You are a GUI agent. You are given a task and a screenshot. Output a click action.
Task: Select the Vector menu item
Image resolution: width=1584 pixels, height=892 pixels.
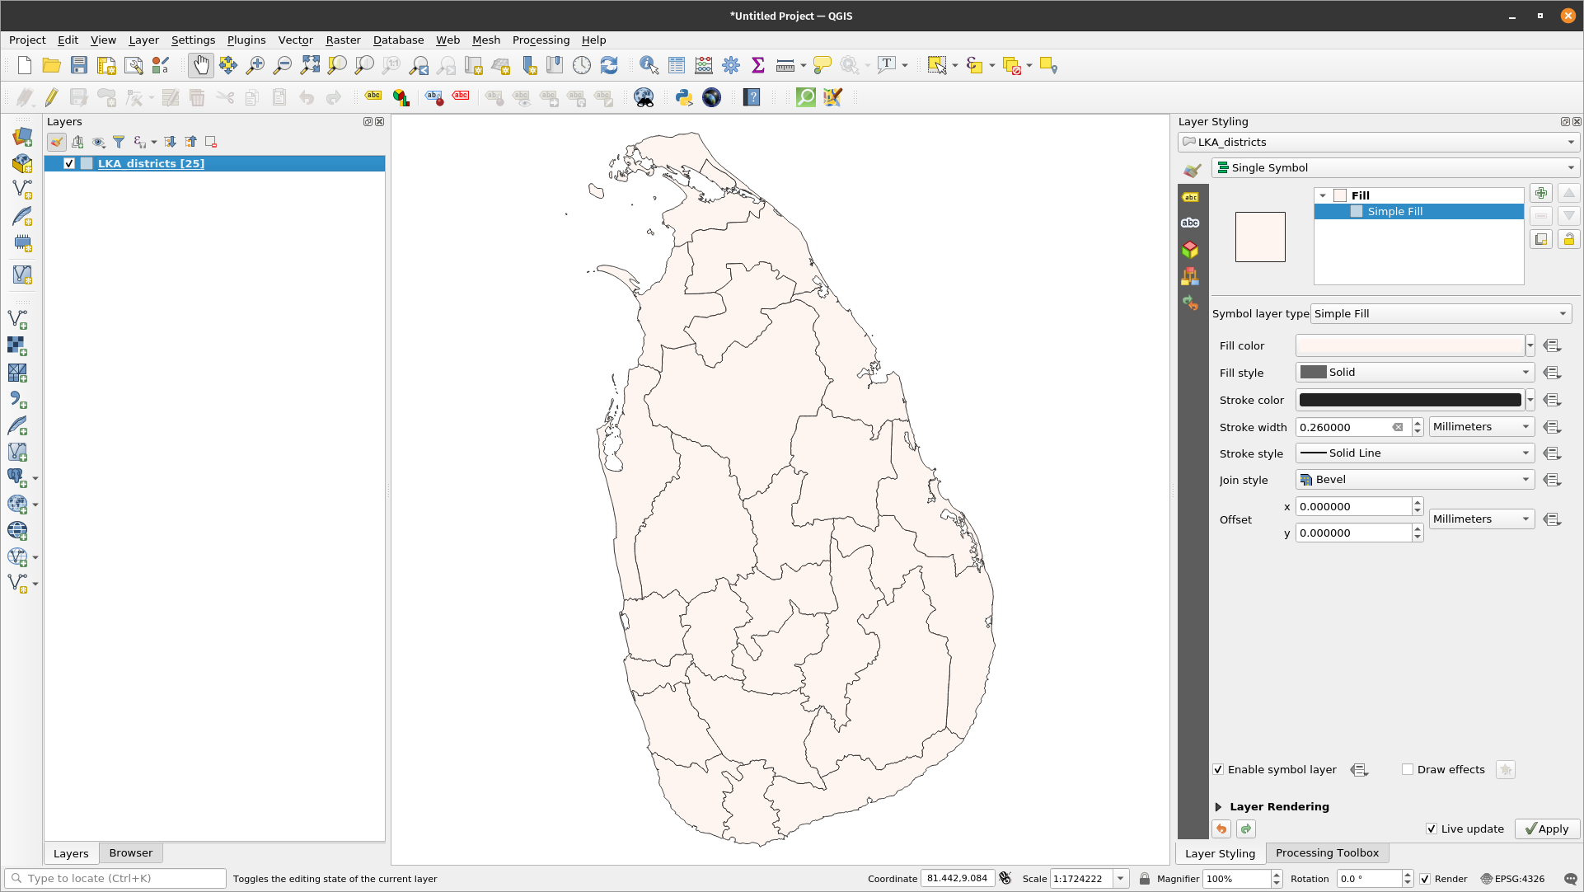tap(293, 40)
